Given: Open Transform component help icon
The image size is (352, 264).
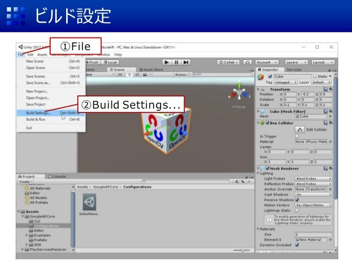Looking at the screenshot, I should coord(326,89).
